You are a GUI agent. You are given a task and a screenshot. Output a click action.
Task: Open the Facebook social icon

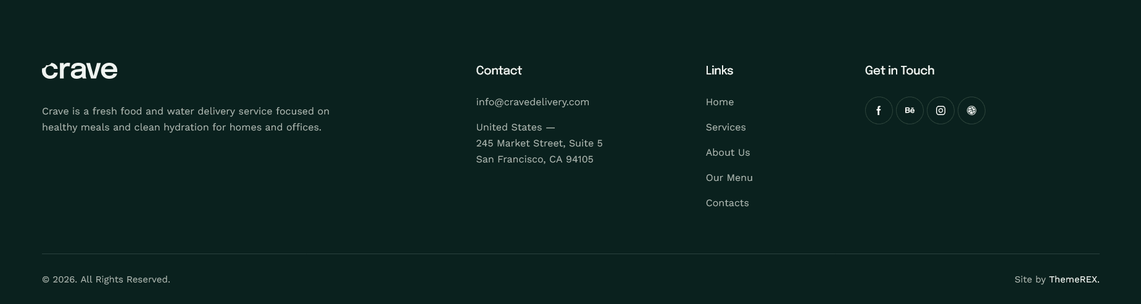879,111
